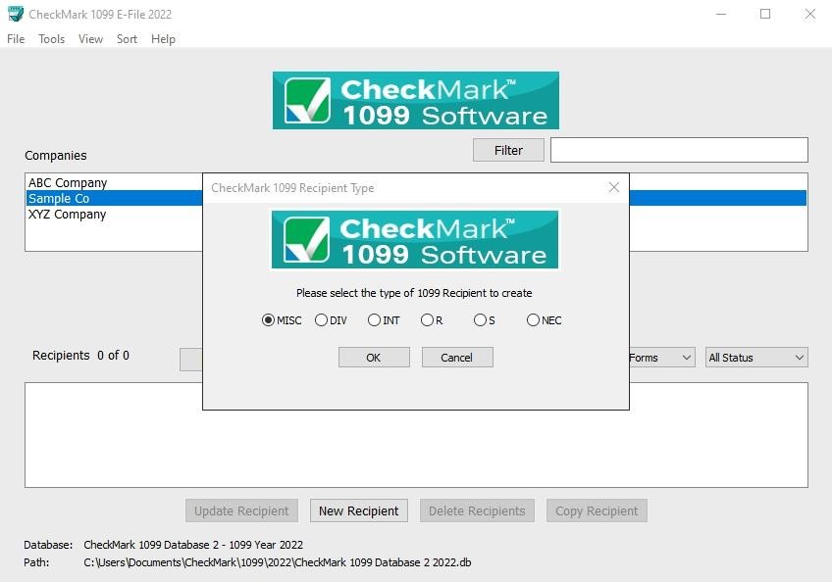This screenshot has width=832, height=582.
Task: Click in the filter text field
Action: coord(678,150)
